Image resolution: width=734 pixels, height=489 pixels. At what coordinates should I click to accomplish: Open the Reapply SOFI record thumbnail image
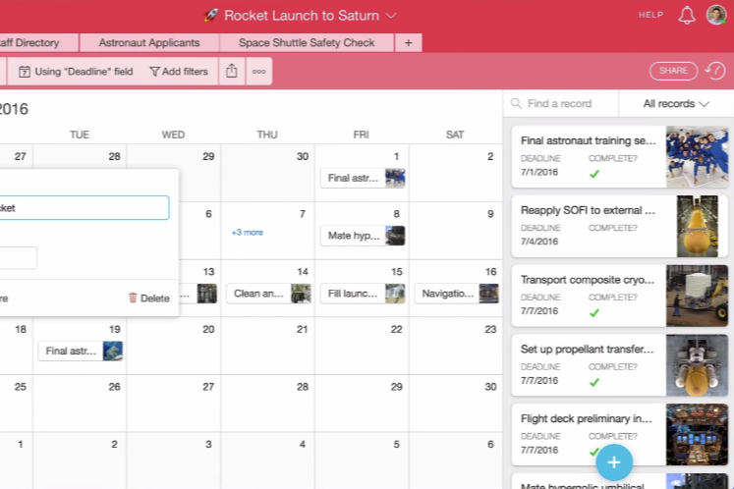(x=698, y=226)
